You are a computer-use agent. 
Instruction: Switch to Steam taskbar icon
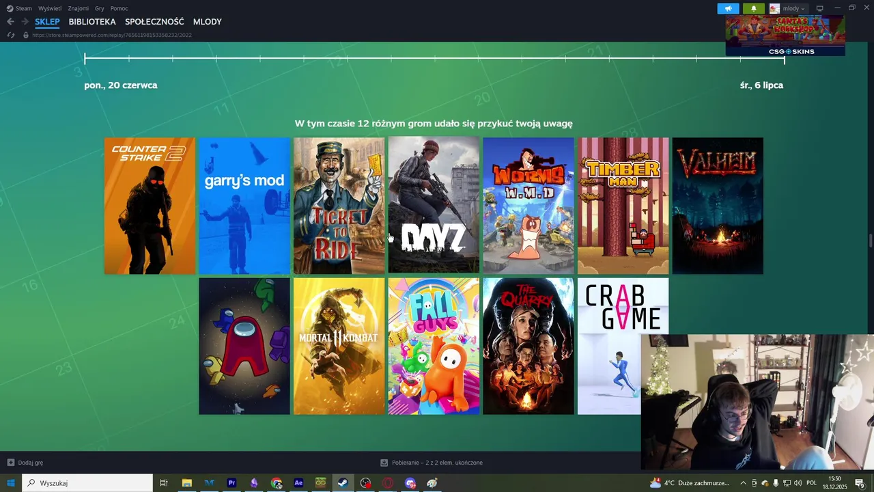(x=343, y=483)
